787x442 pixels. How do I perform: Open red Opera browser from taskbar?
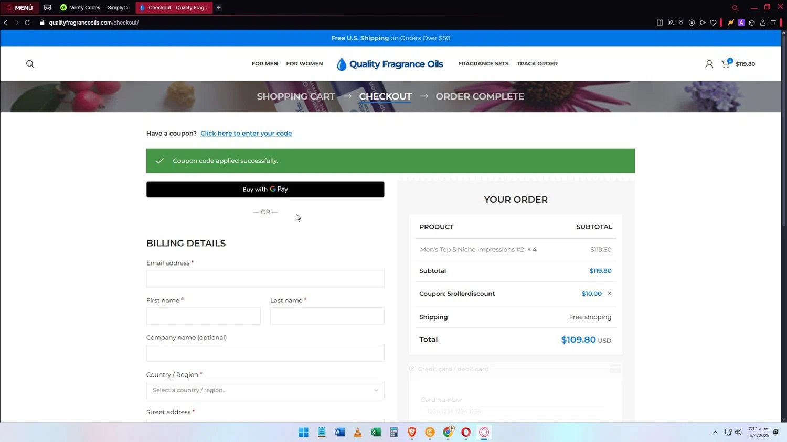(x=466, y=432)
